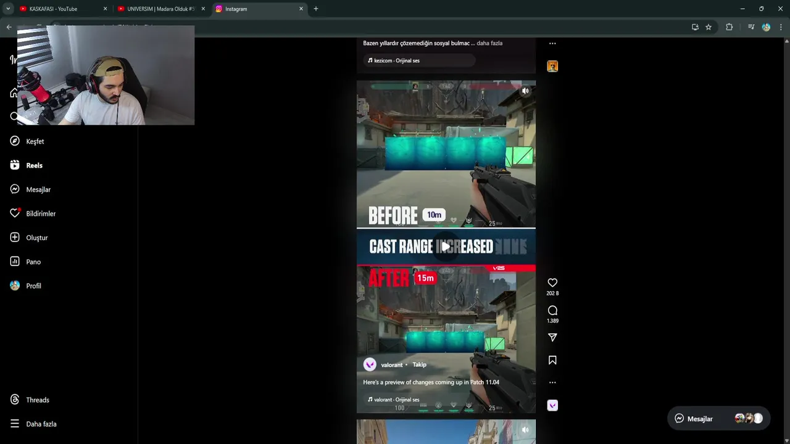Open floating Mesajlar chat button
Image resolution: width=790 pixels, height=444 pixels.
click(x=718, y=419)
